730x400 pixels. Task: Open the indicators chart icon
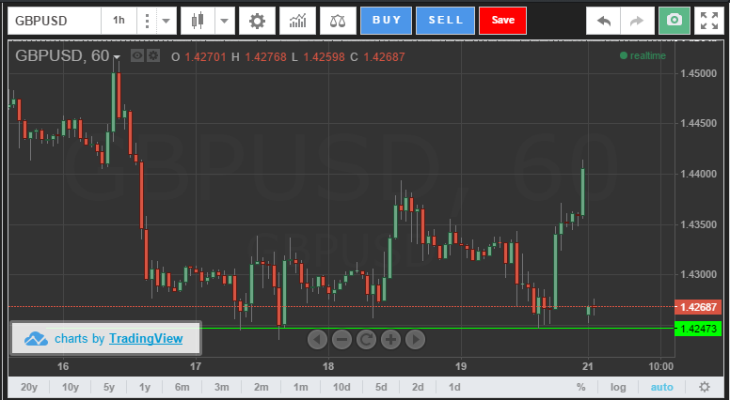297,21
